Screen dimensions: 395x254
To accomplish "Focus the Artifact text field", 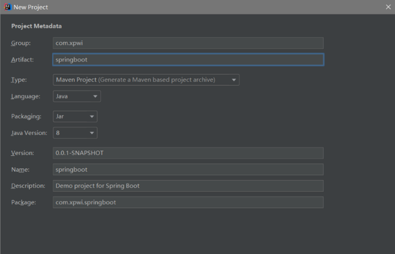I will tap(188, 60).
